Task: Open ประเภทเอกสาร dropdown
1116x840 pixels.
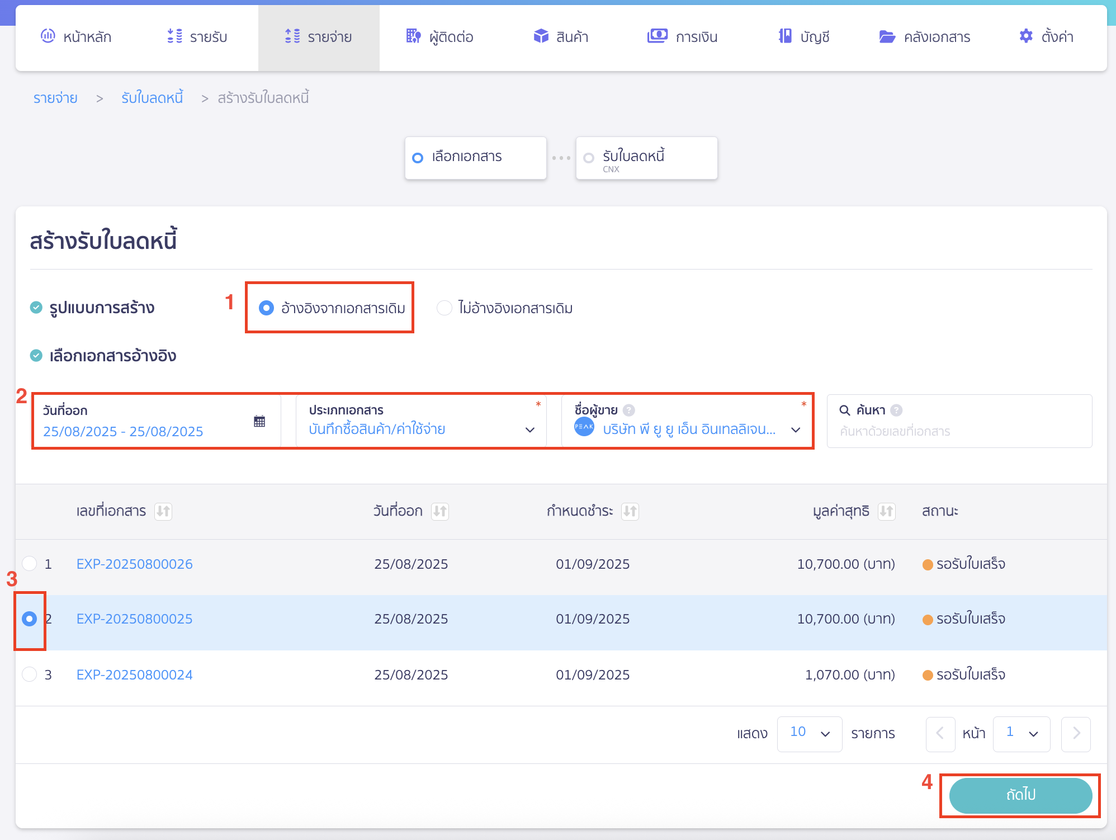Action: pyautogui.click(x=422, y=429)
